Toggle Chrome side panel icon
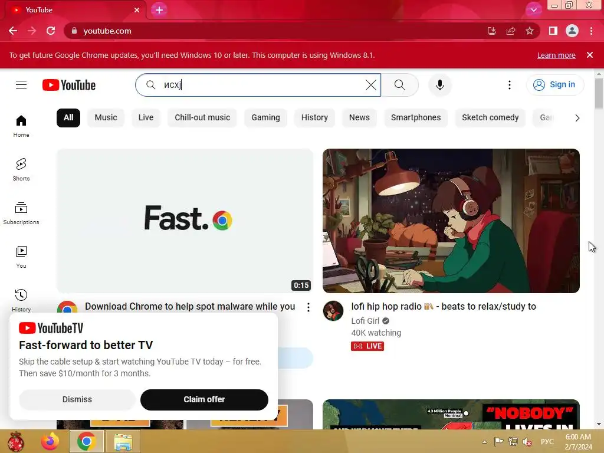Screen dimensions: 604x453 point(553,31)
